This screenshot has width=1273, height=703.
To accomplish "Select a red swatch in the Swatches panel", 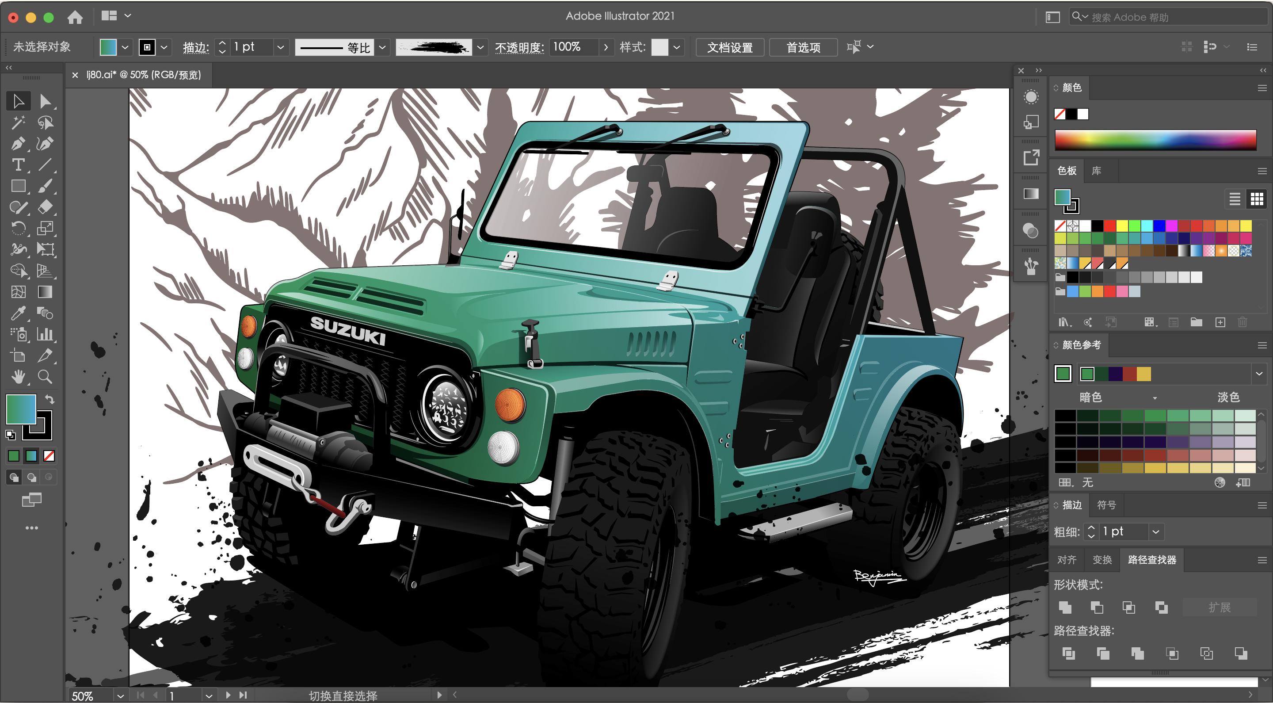I will 1109,225.
